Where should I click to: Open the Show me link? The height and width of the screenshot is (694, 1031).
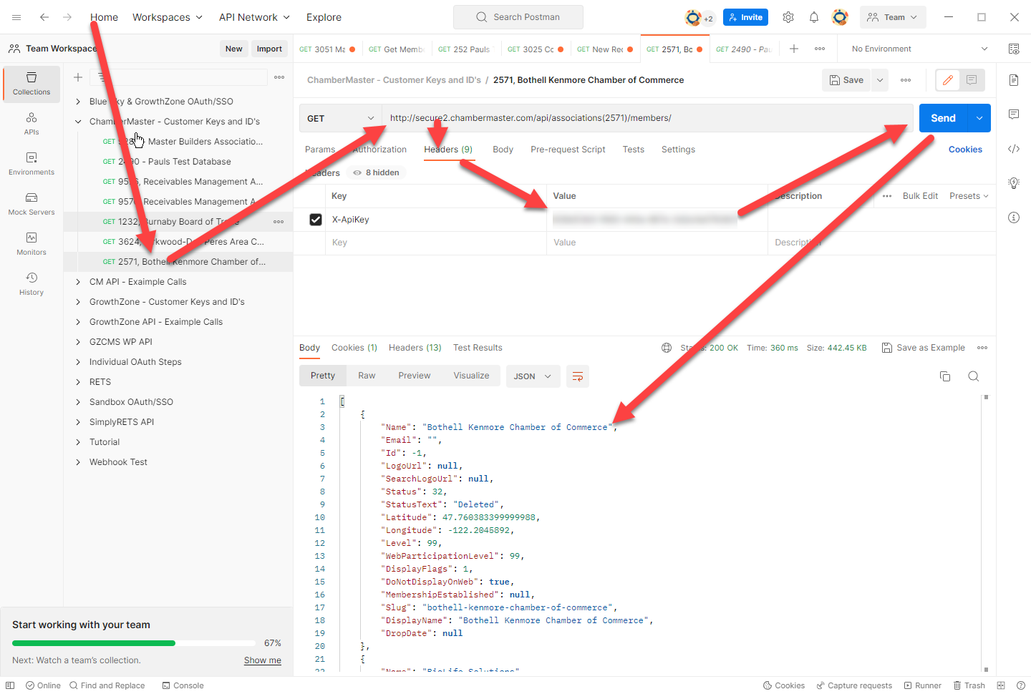pos(262,660)
